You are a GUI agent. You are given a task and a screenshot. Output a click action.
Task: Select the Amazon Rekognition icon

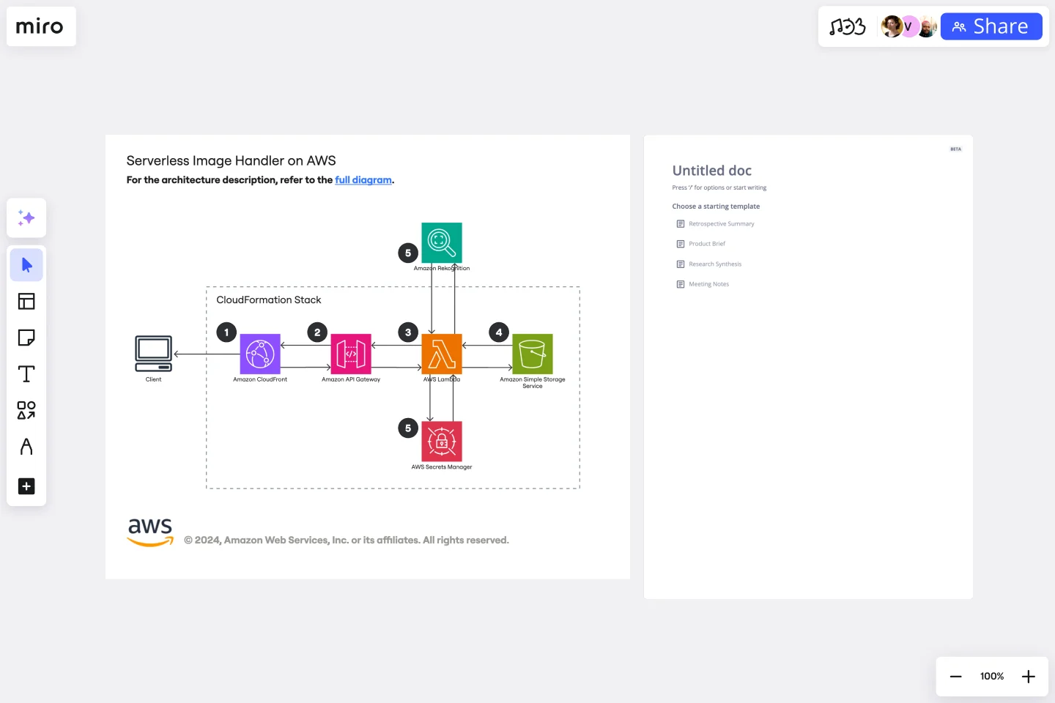tap(442, 242)
